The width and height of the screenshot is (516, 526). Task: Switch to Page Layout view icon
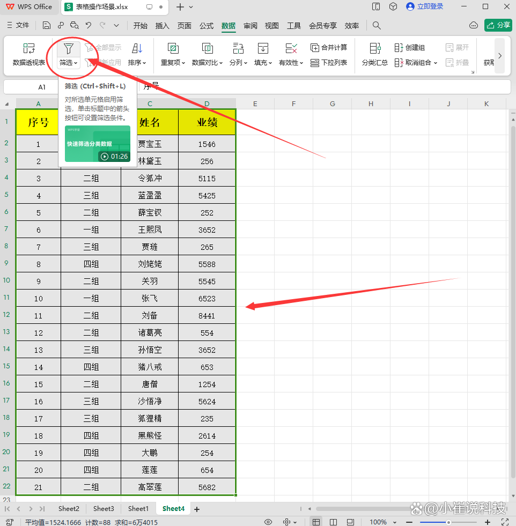[x=333, y=522]
